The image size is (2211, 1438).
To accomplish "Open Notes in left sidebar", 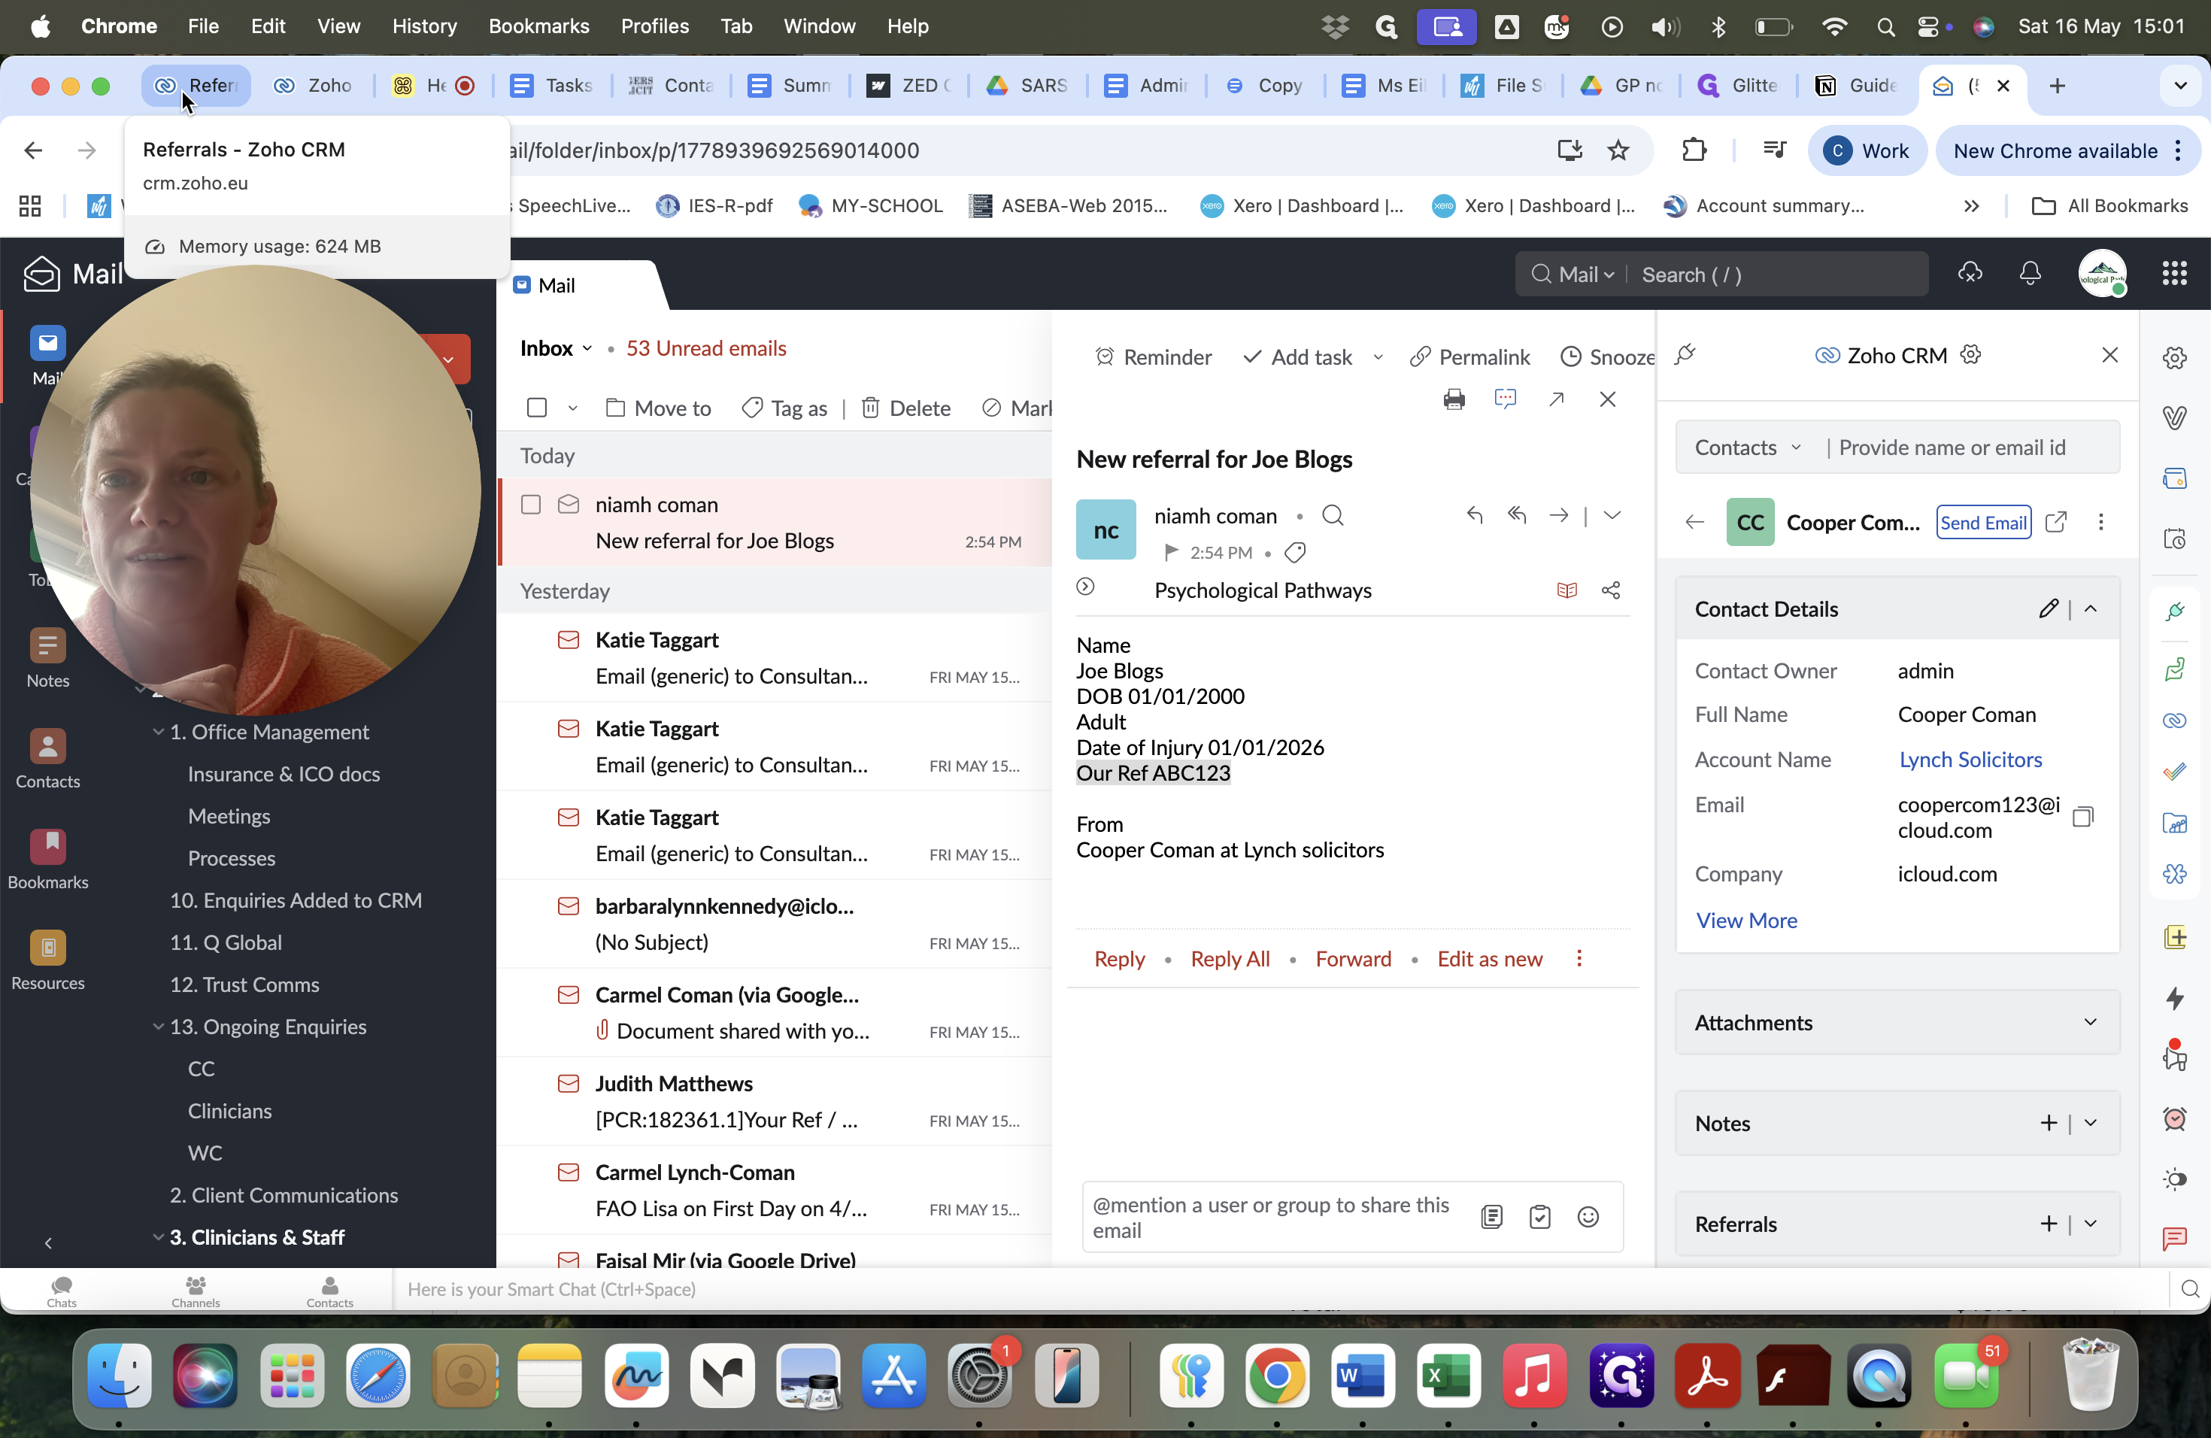I will click(47, 659).
